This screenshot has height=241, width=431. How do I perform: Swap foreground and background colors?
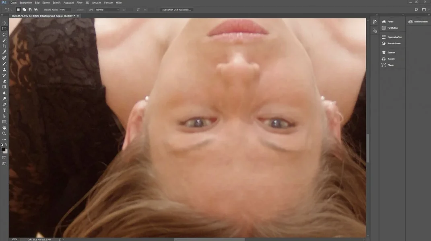pos(6,144)
